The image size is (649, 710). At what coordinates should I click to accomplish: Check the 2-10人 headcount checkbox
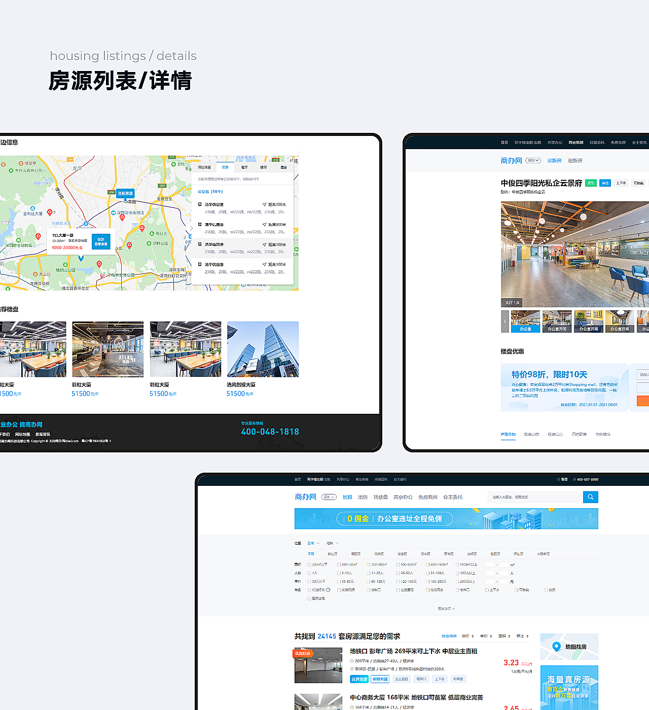339,573
